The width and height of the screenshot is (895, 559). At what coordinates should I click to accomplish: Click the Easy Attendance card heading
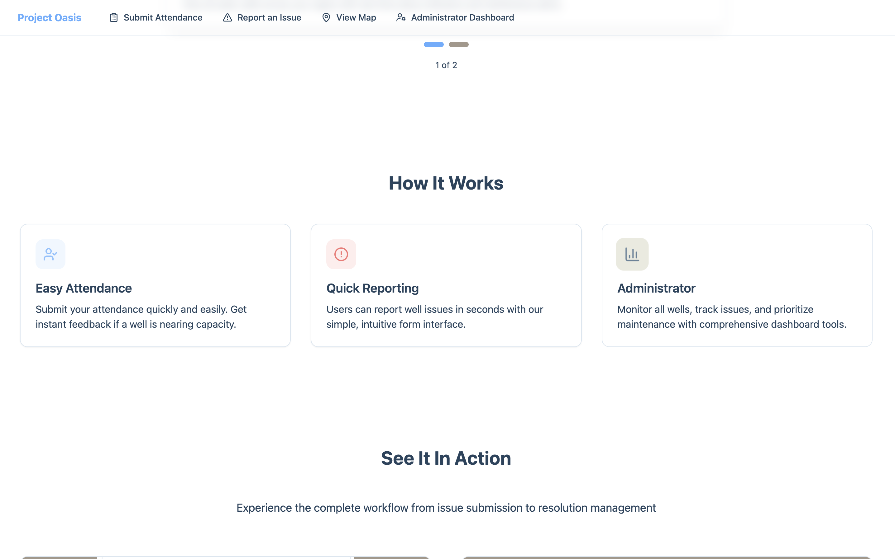[x=84, y=289]
